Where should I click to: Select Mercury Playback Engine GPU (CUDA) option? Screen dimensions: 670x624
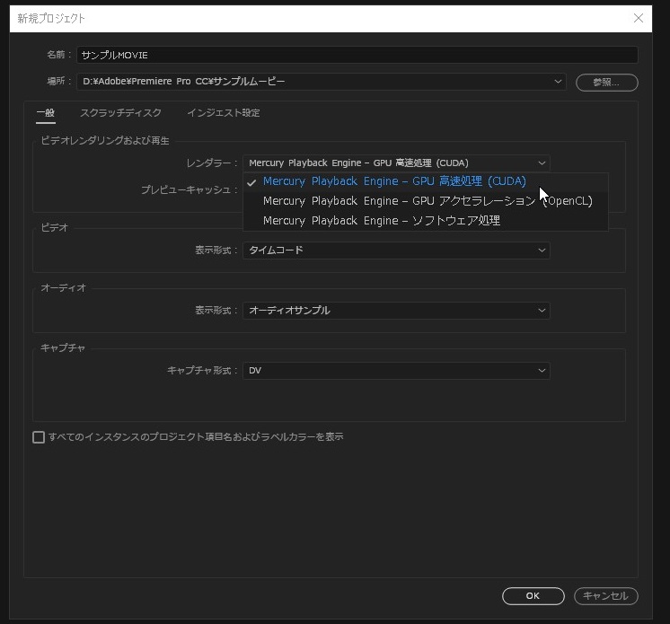393,181
